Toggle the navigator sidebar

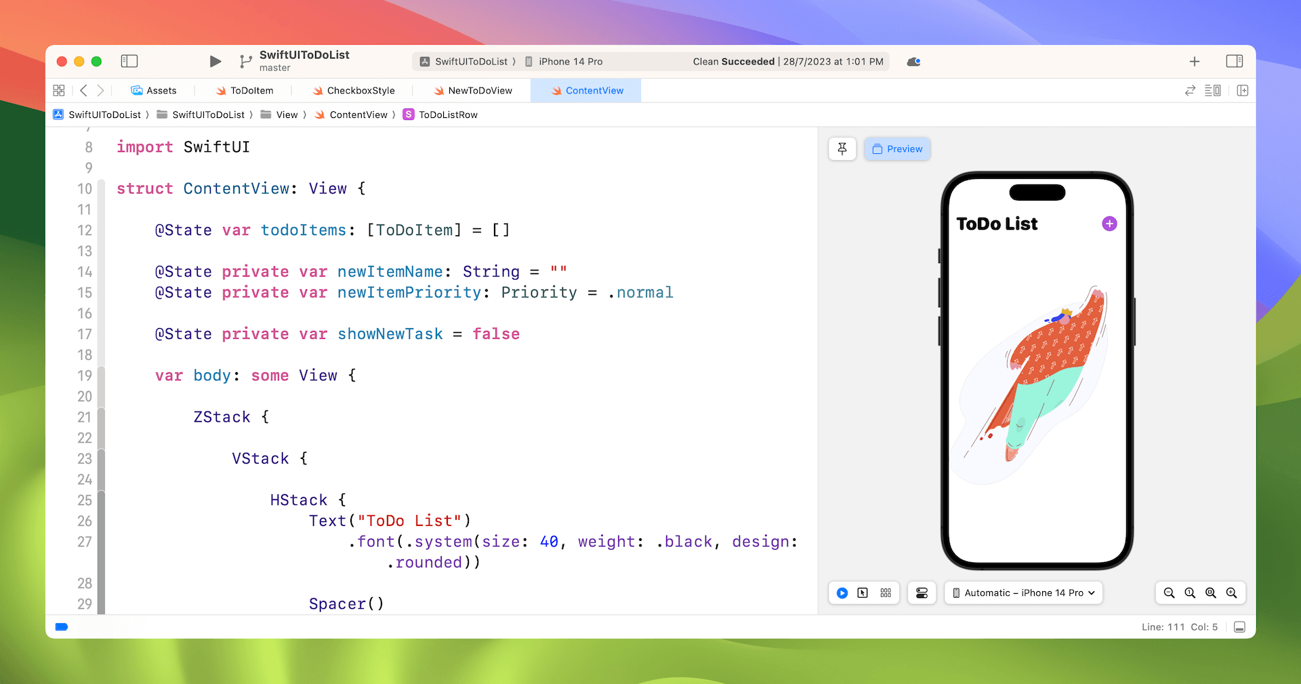[129, 61]
